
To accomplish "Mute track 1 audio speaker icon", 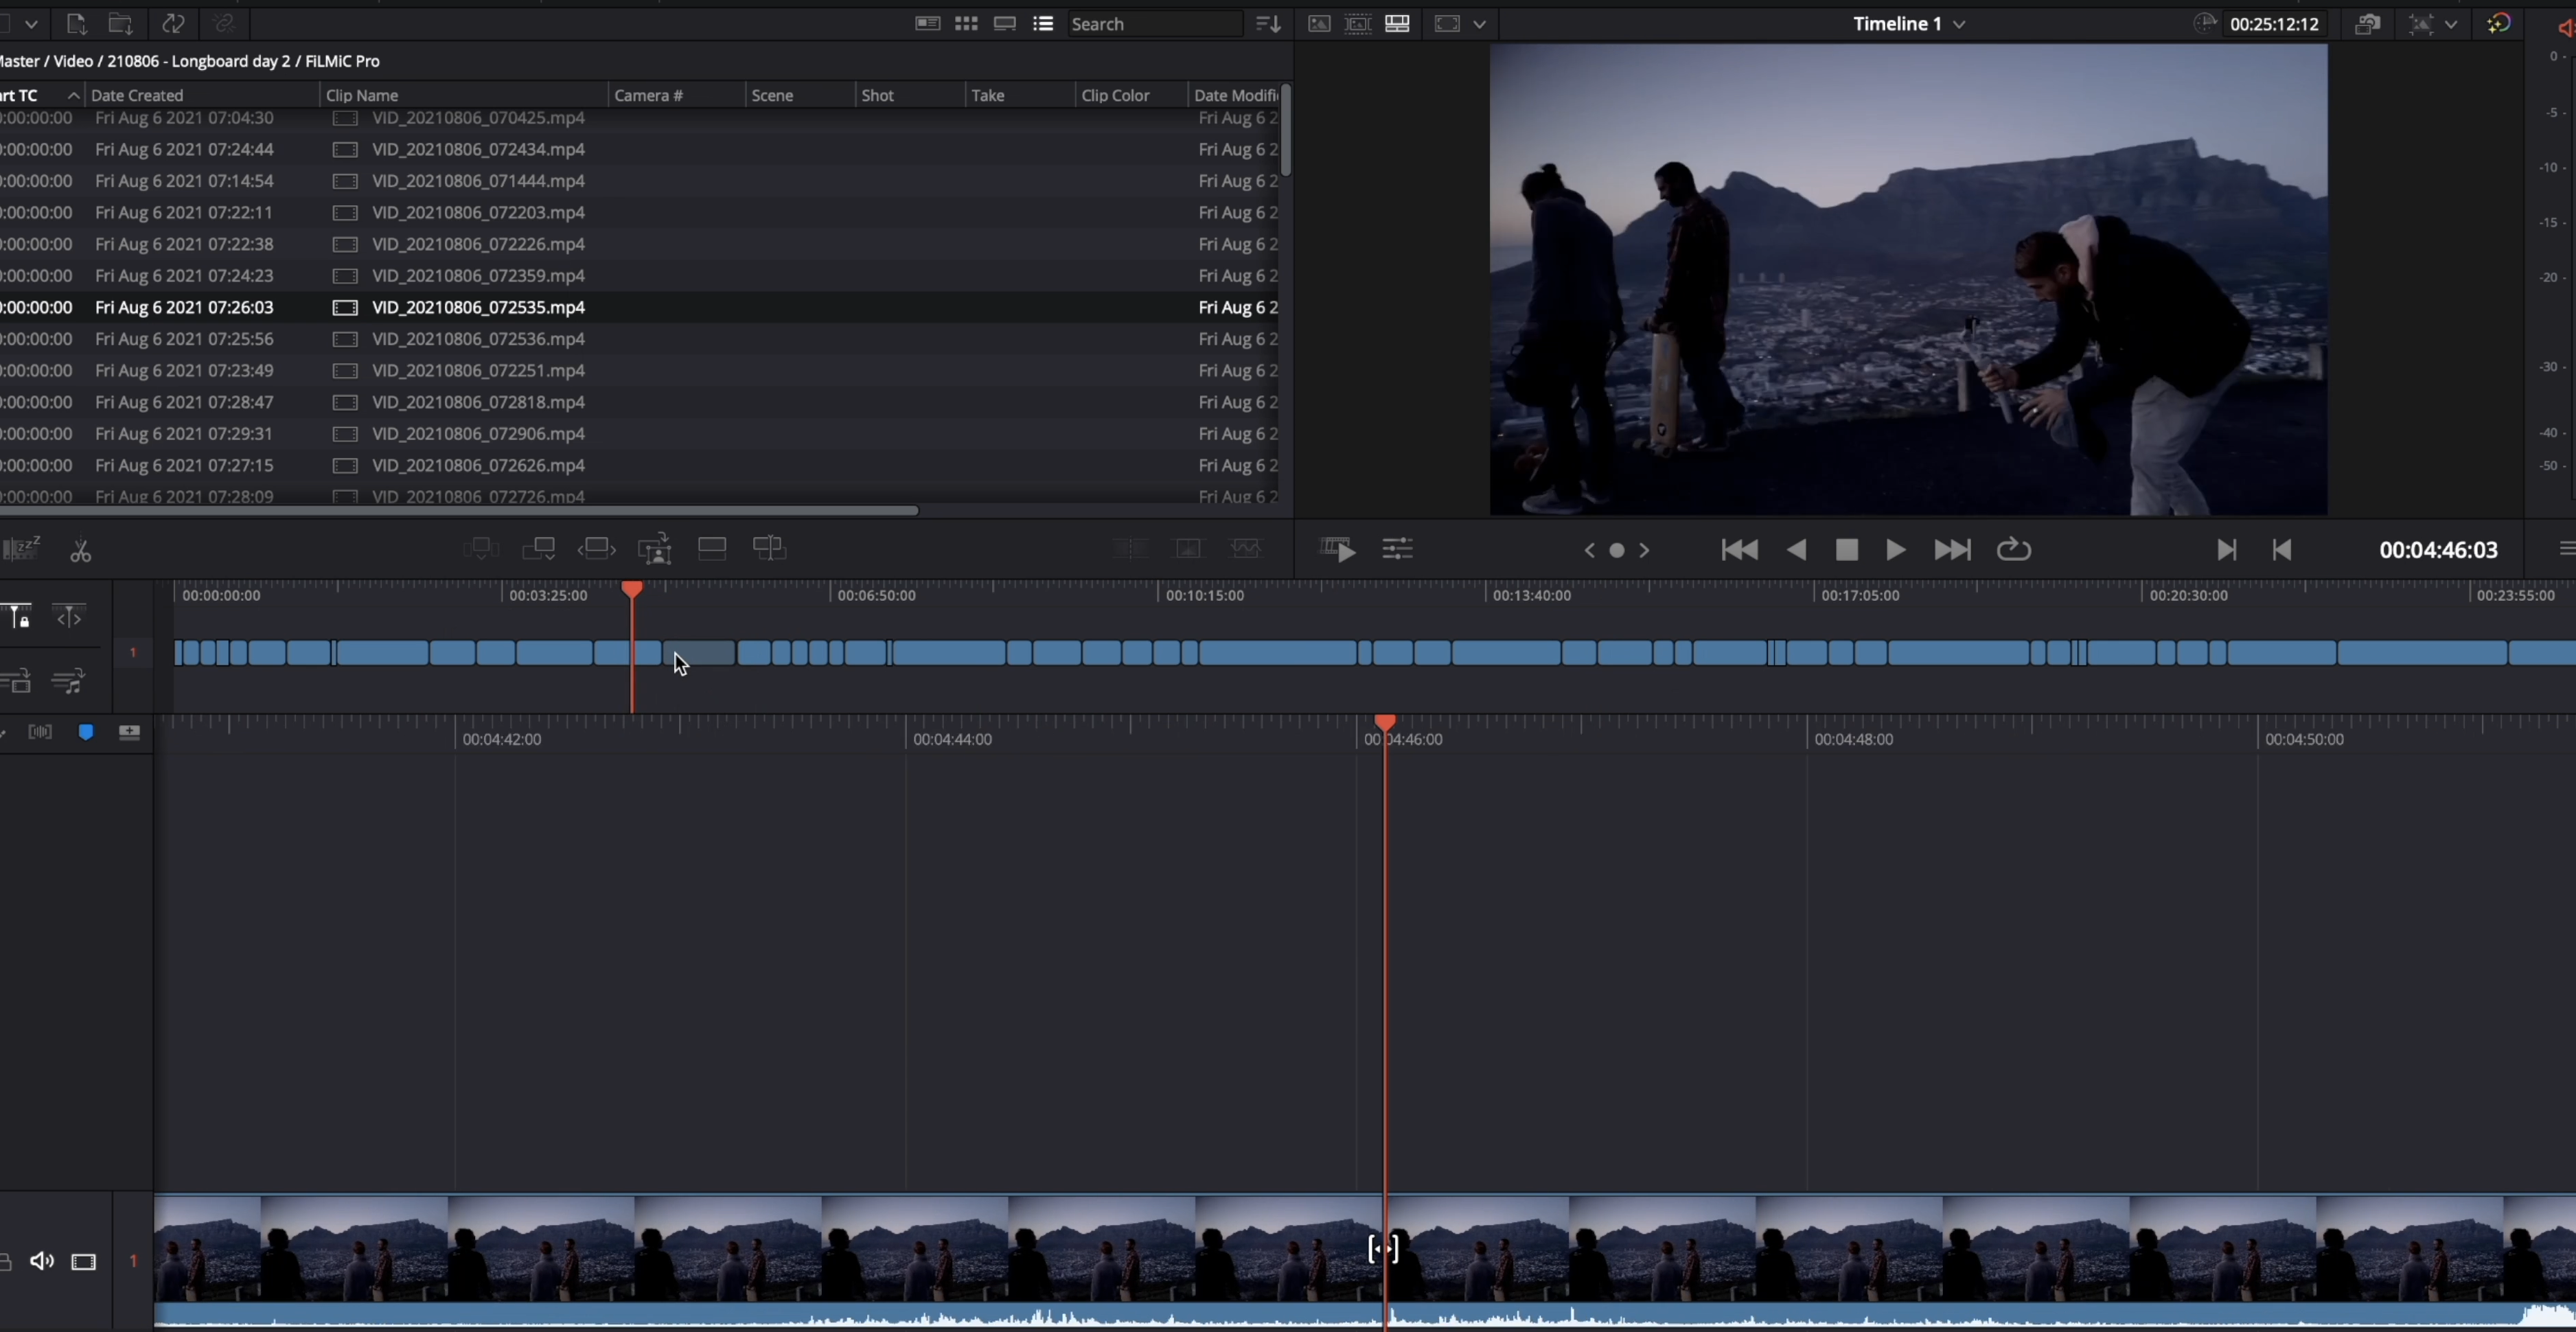I will [42, 1261].
